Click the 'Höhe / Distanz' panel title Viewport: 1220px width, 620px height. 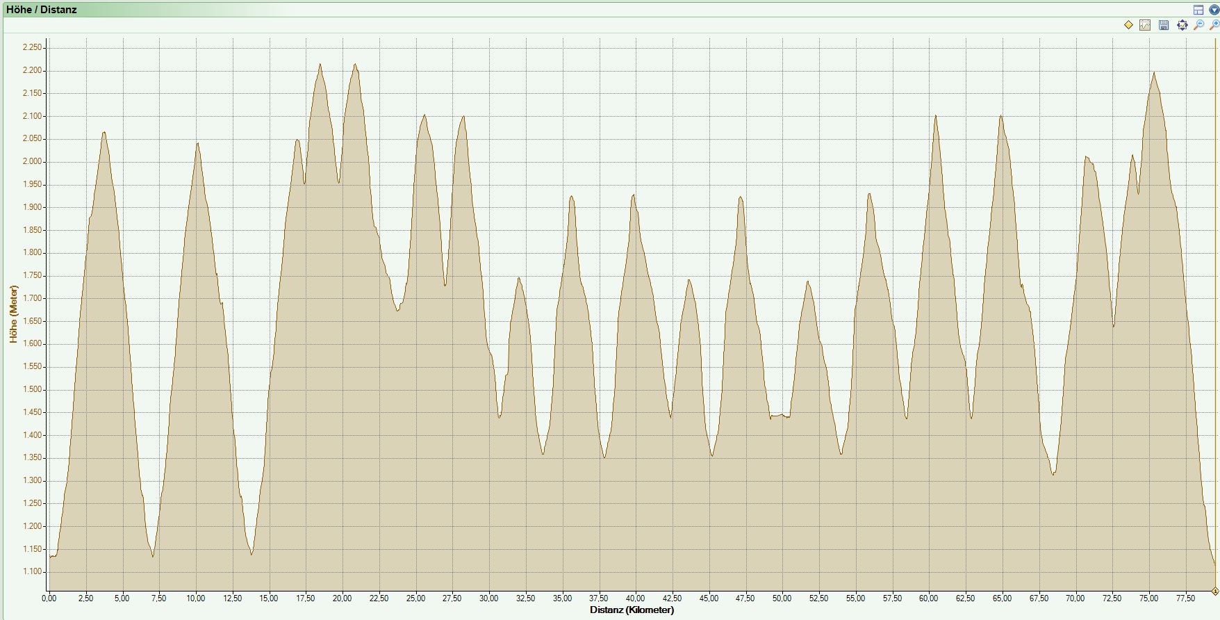tap(42, 10)
